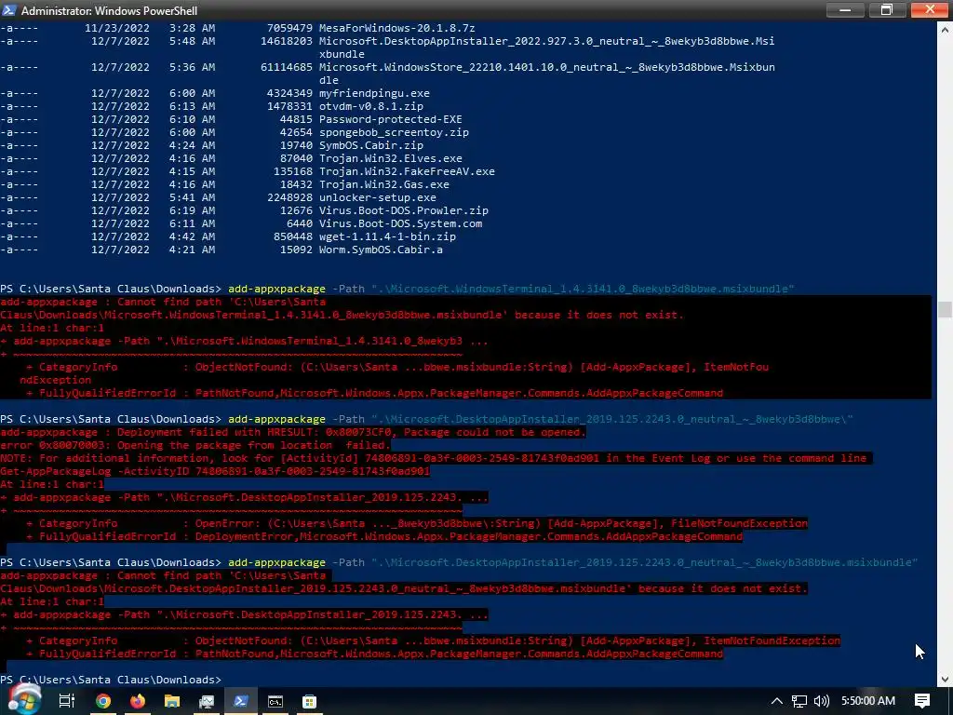Click the WindowsTerminal add-appxpackage command line
This screenshot has width=953, height=715.
pos(397,289)
